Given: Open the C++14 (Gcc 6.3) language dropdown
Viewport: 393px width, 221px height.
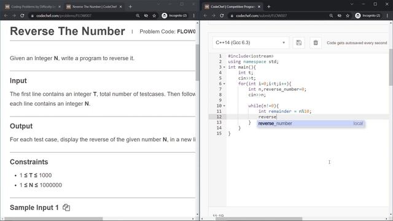Looking at the screenshot, I should 251,42.
